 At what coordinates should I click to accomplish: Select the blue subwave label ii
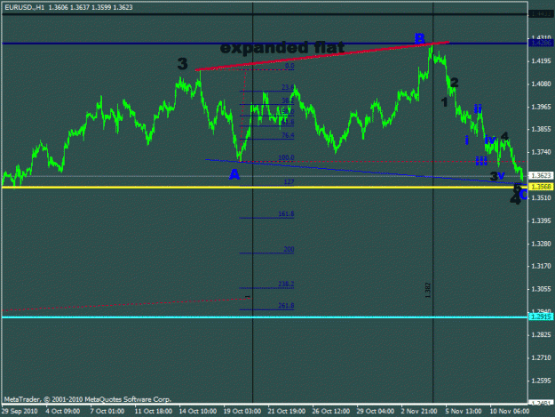point(478,108)
